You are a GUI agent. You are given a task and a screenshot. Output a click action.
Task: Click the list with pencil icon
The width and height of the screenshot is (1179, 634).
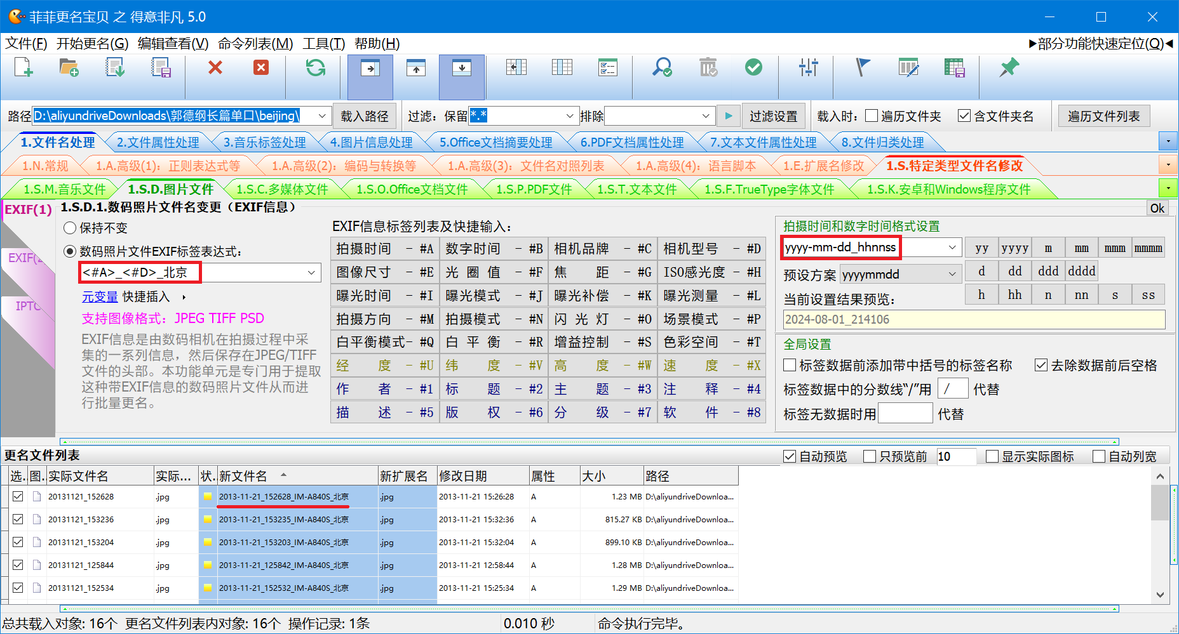908,67
